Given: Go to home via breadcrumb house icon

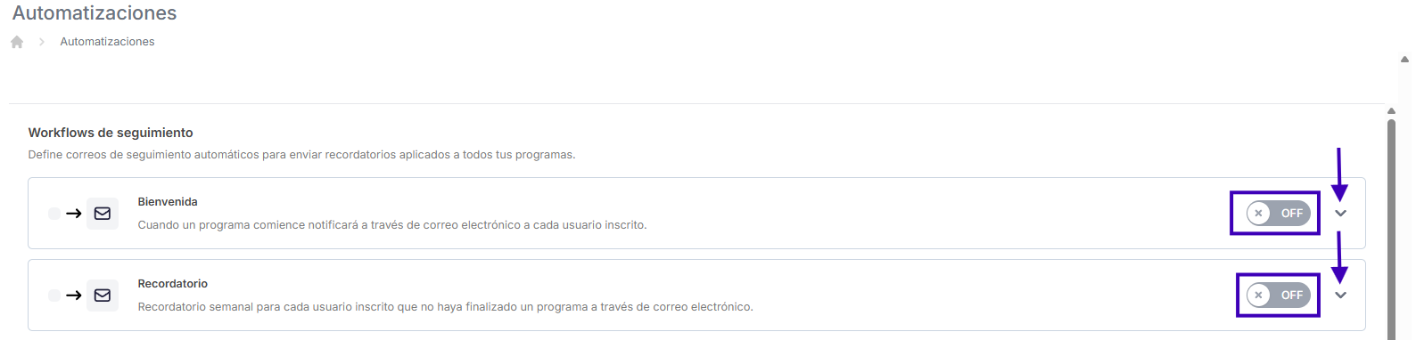Looking at the screenshot, I should point(17,42).
